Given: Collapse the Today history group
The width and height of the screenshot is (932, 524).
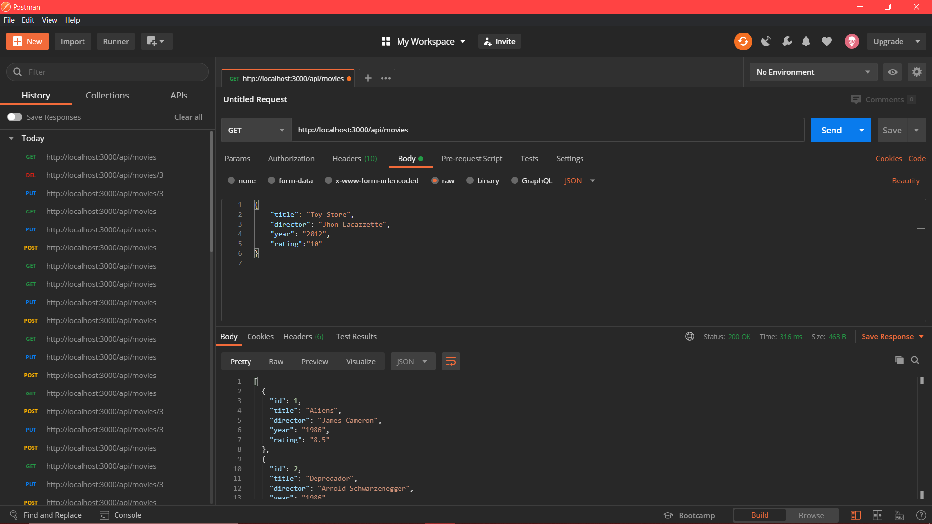Looking at the screenshot, I should 11,138.
